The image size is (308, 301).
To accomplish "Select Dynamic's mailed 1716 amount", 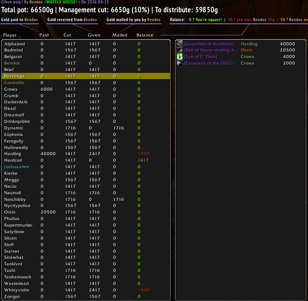I will [x=119, y=128].
